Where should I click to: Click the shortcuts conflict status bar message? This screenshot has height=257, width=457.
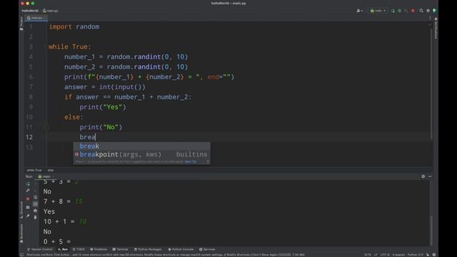pos(166,255)
